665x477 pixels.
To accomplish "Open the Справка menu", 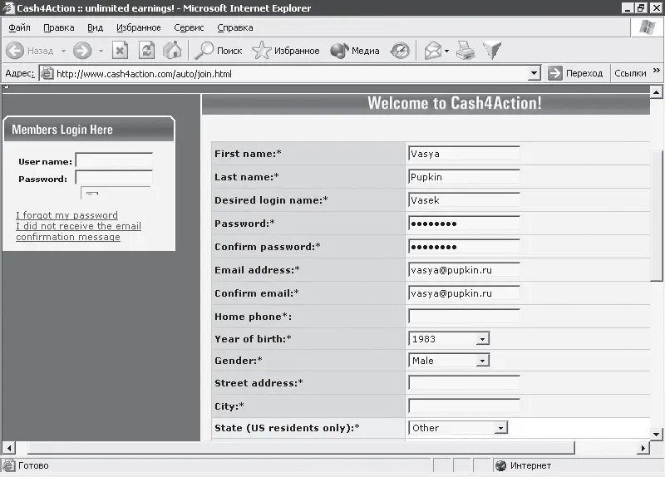I will pyautogui.click(x=235, y=27).
